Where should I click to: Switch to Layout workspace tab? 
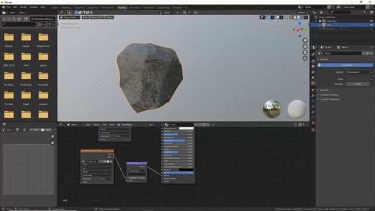[x=54, y=8]
